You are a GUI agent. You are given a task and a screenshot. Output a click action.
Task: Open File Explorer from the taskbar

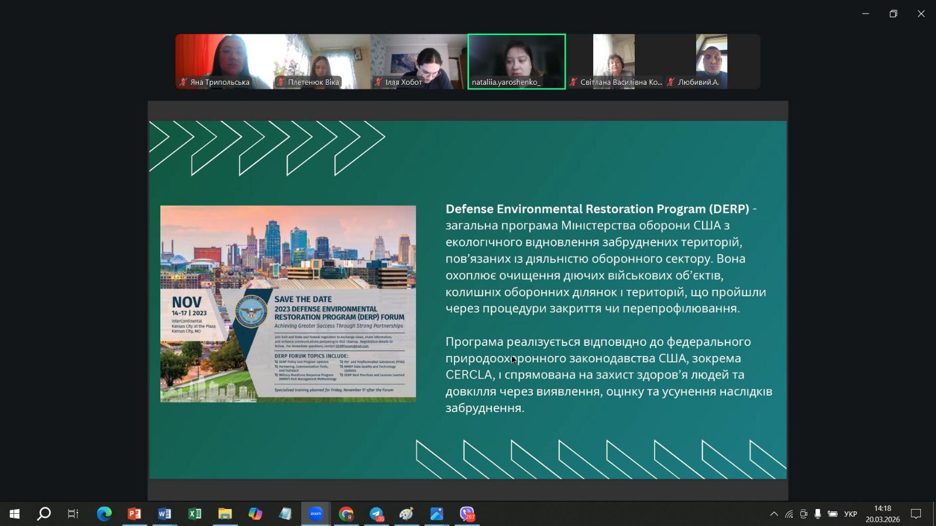(x=225, y=514)
